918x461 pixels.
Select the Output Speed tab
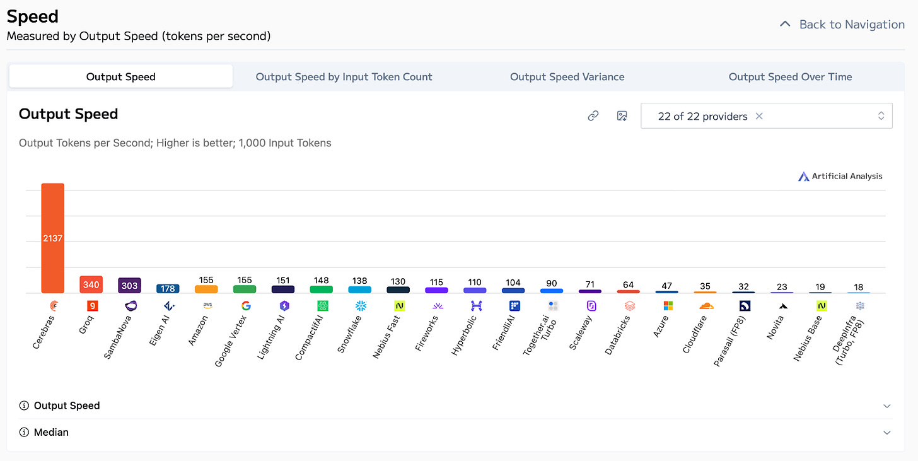click(x=121, y=77)
